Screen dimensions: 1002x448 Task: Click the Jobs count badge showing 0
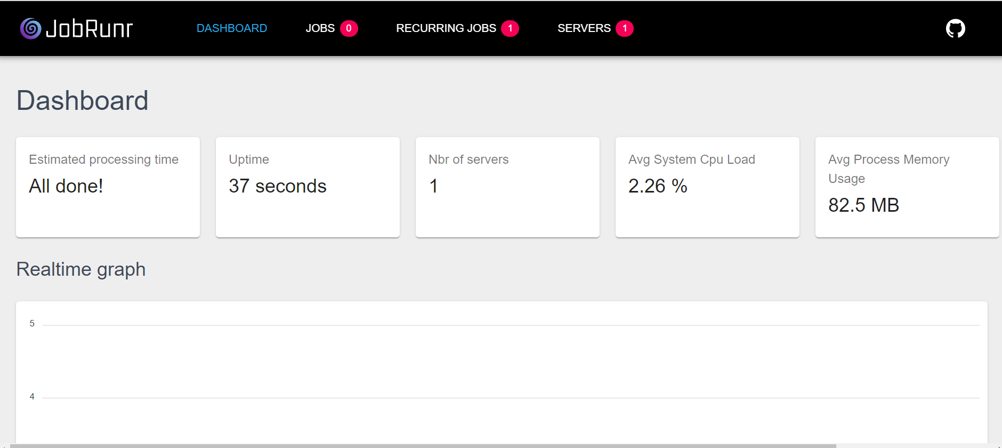(349, 28)
